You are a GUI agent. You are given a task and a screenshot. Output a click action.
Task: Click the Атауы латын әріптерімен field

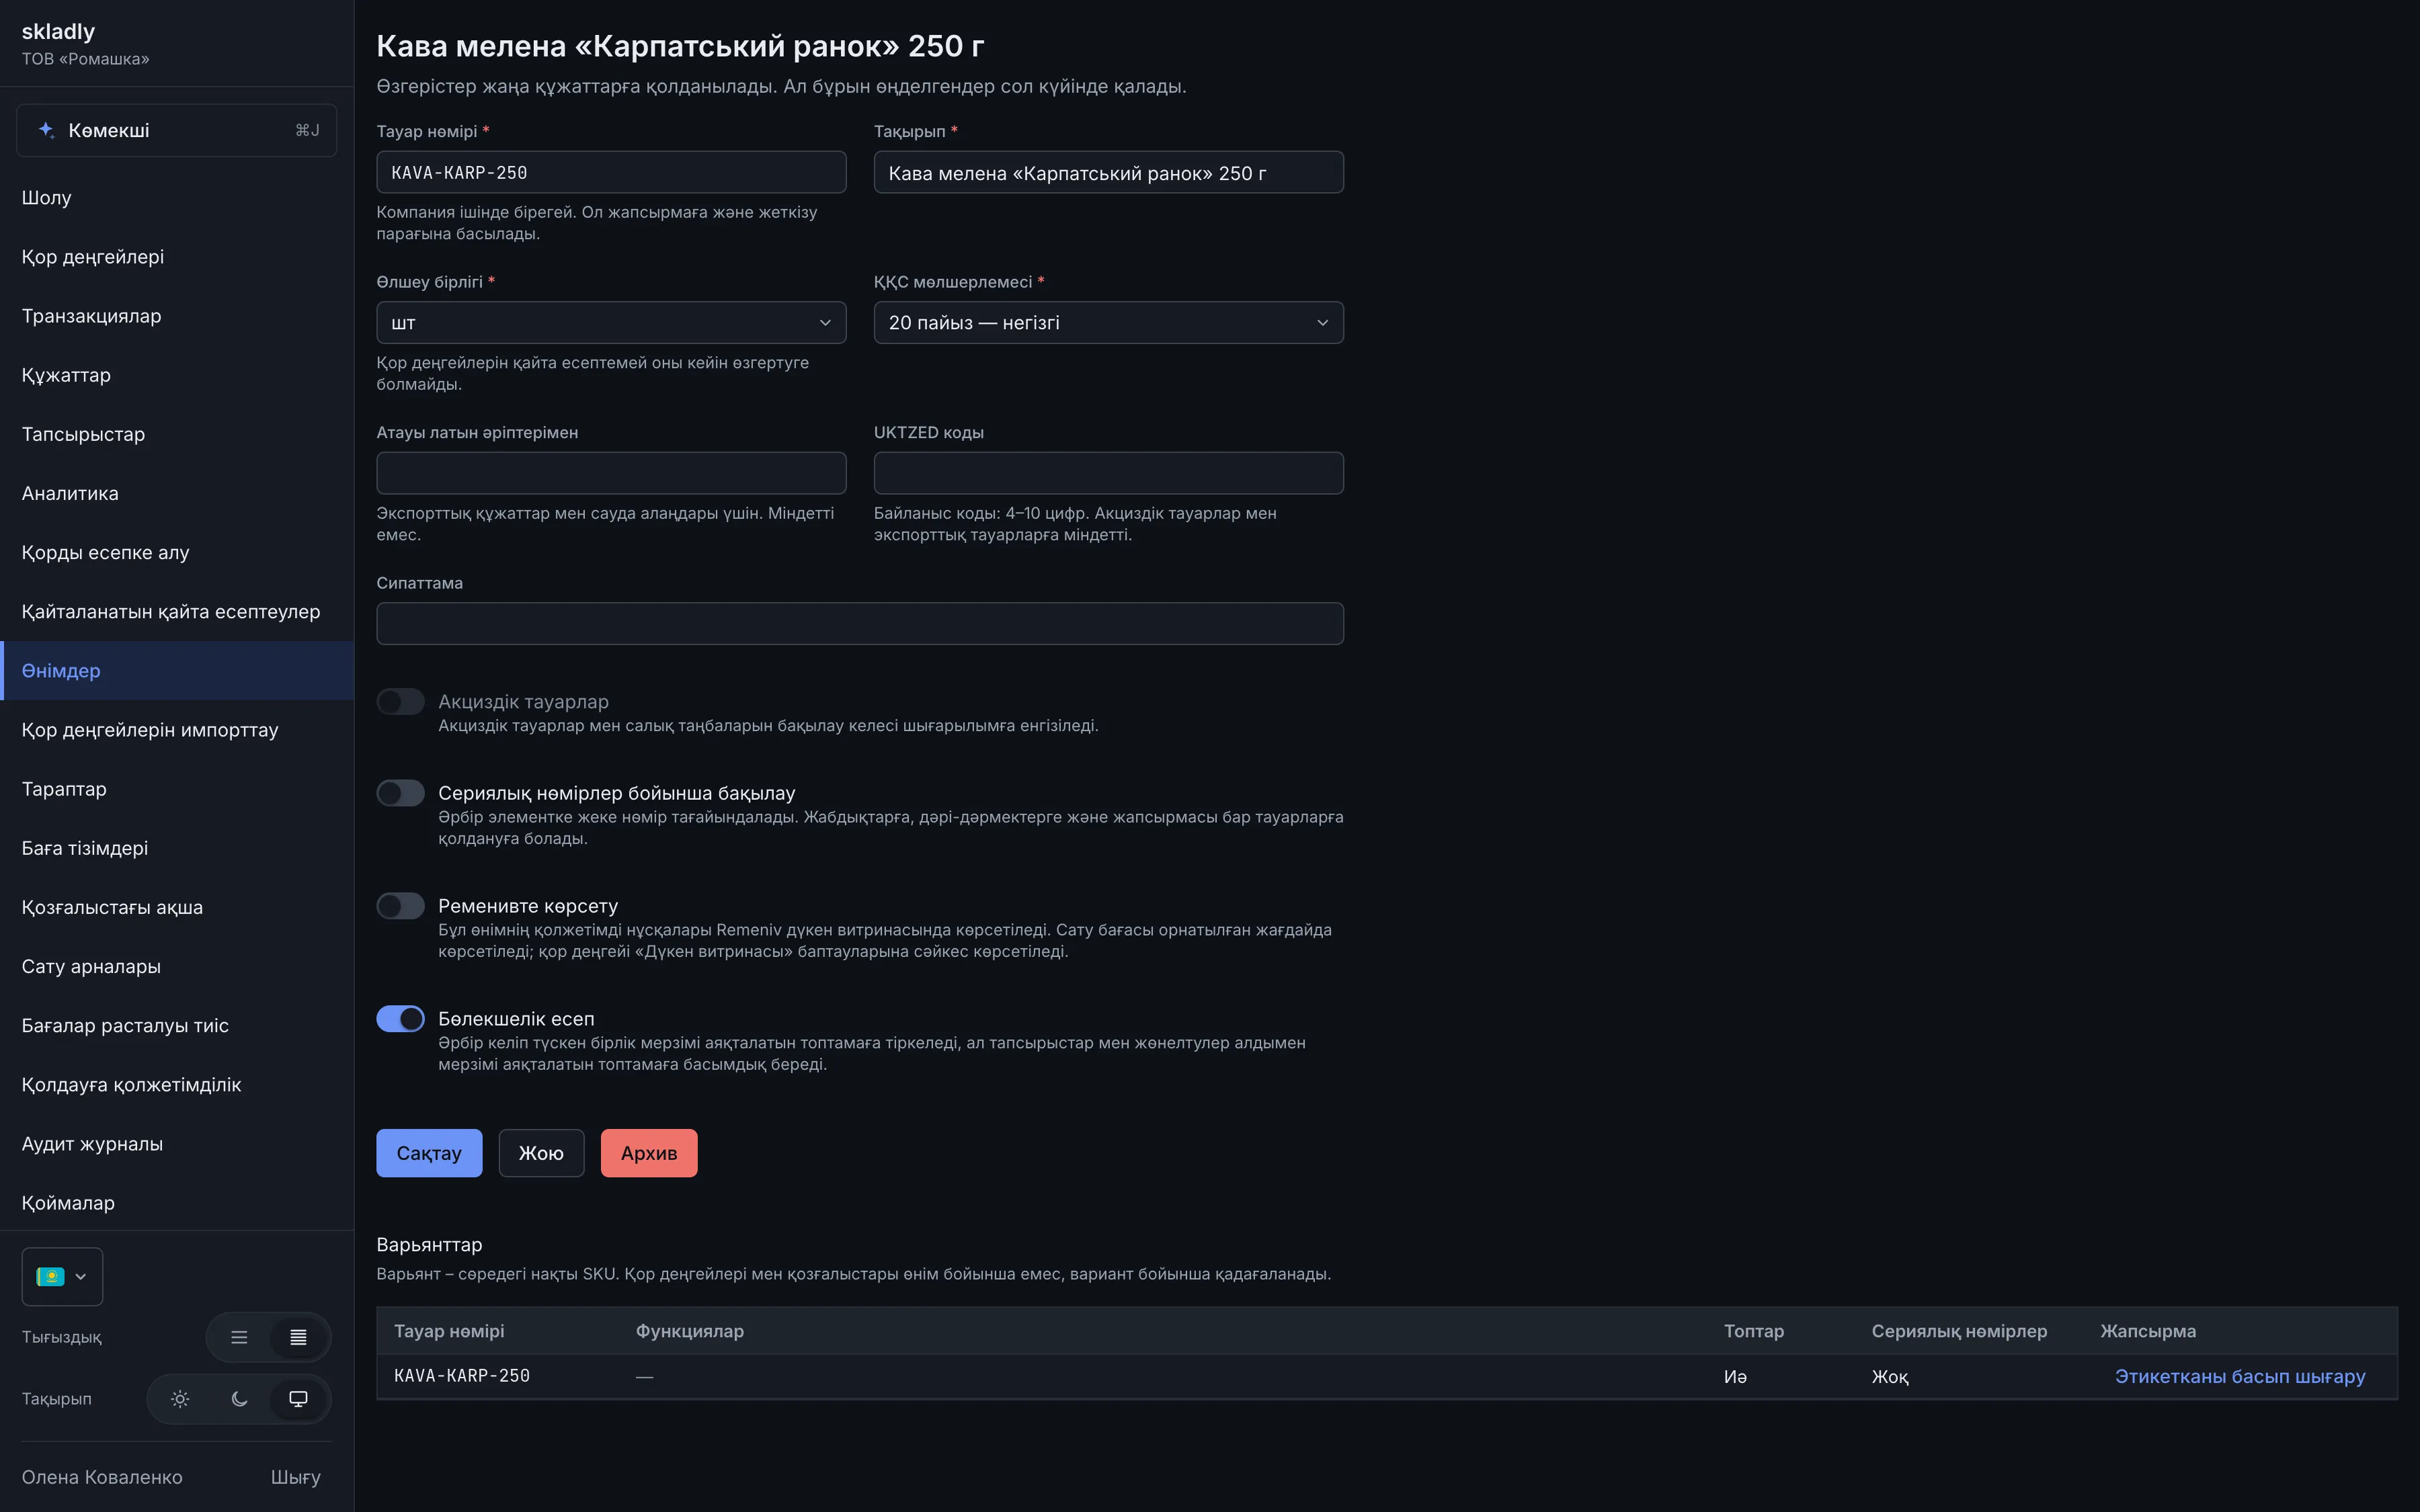pos(611,473)
